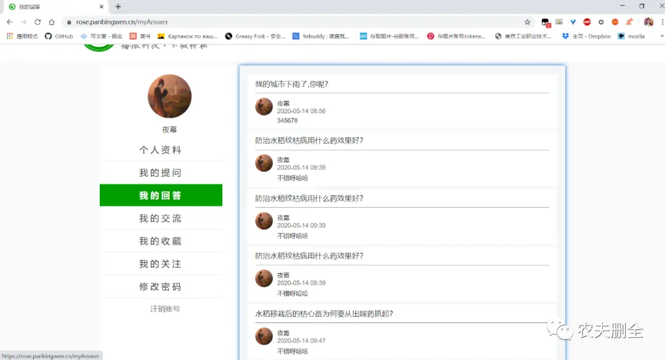Open the Chrome profile avatar
The image size is (665, 360).
(x=648, y=22)
